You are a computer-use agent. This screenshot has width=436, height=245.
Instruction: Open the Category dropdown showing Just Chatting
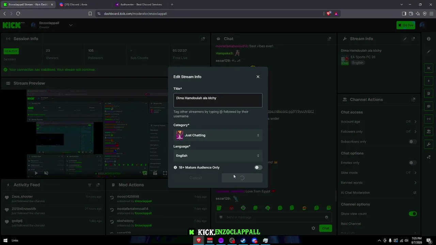(x=218, y=135)
